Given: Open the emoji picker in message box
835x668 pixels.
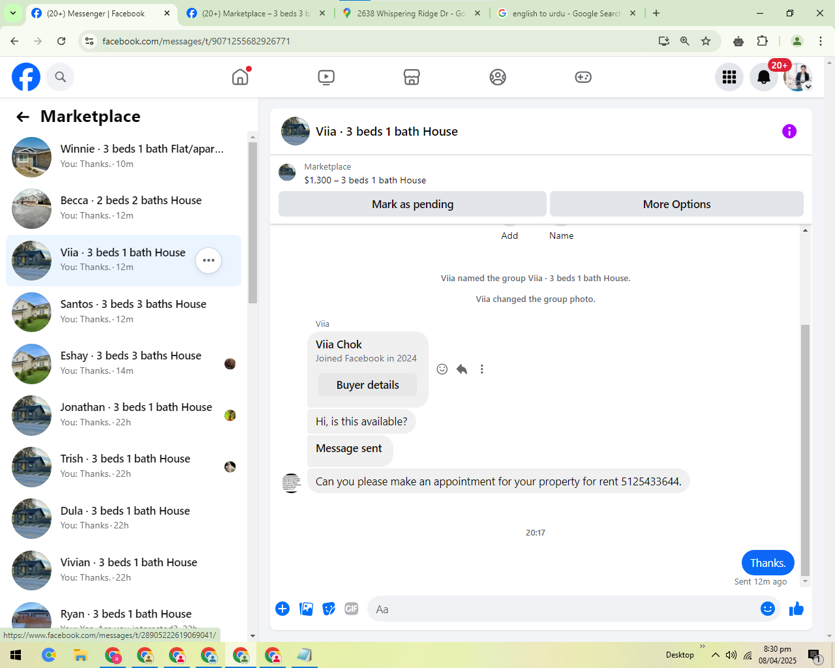Looking at the screenshot, I should click(x=768, y=609).
